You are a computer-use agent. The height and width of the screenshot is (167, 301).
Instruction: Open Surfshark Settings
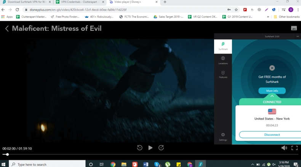click(x=223, y=136)
